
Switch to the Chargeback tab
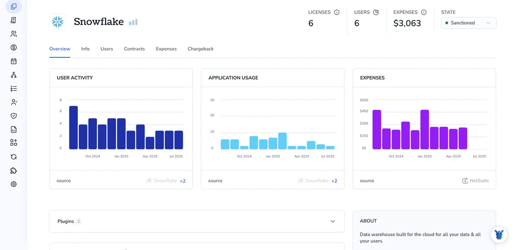tap(200, 49)
